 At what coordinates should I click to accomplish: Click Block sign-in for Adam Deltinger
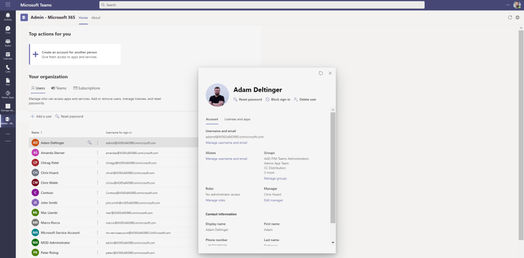click(278, 99)
